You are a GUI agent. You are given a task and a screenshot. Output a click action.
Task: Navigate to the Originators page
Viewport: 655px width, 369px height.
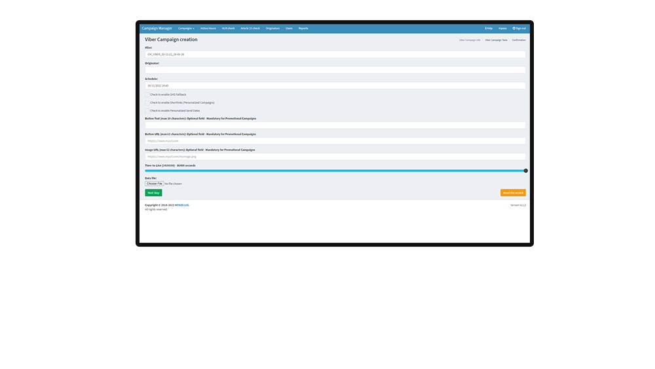click(272, 29)
